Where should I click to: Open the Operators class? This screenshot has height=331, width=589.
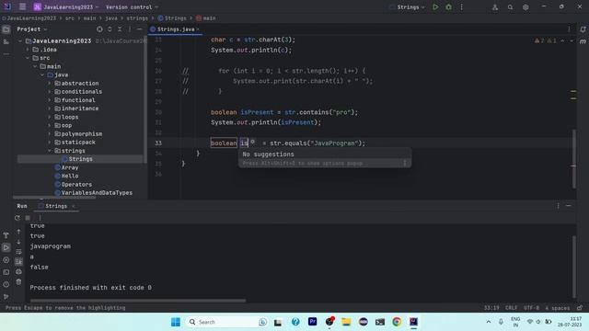tap(76, 184)
